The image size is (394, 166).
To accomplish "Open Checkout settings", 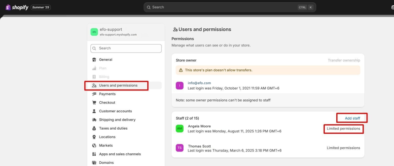I will pyautogui.click(x=107, y=102).
